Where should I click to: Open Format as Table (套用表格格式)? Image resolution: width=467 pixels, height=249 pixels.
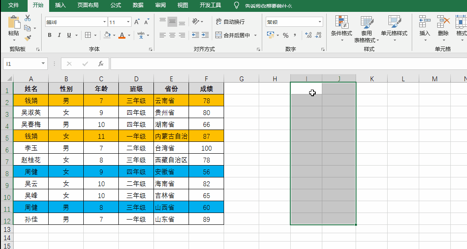367,29
